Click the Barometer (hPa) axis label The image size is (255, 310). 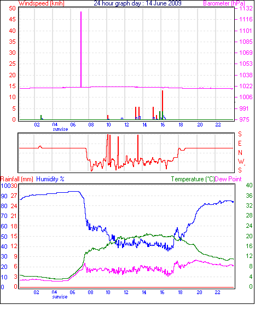(x=224, y=3)
